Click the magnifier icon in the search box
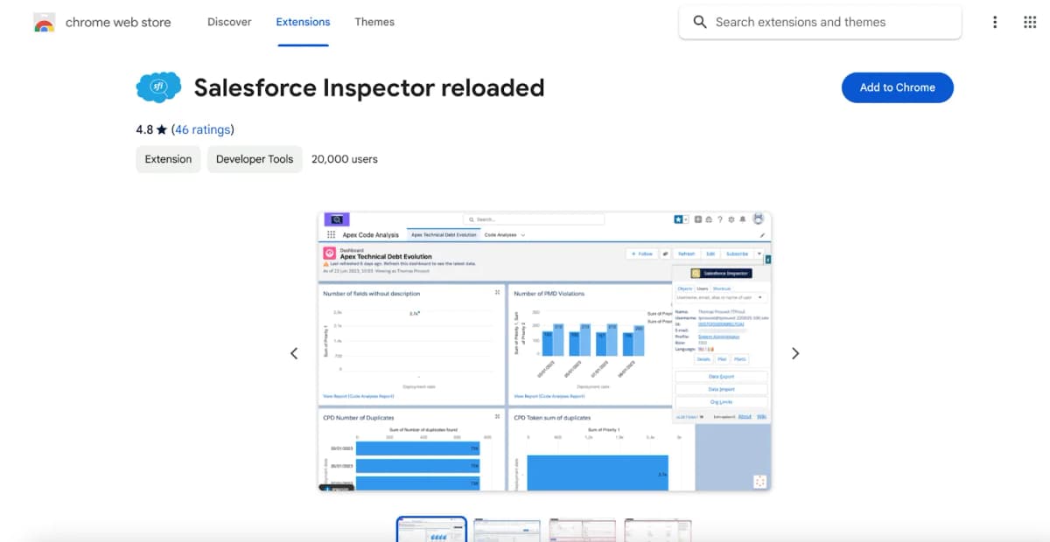The image size is (1050, 542). [x=699, y=22]
